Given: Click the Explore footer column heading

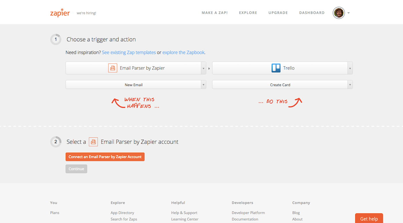Looking at the screenshot, I should coord(118,203).
